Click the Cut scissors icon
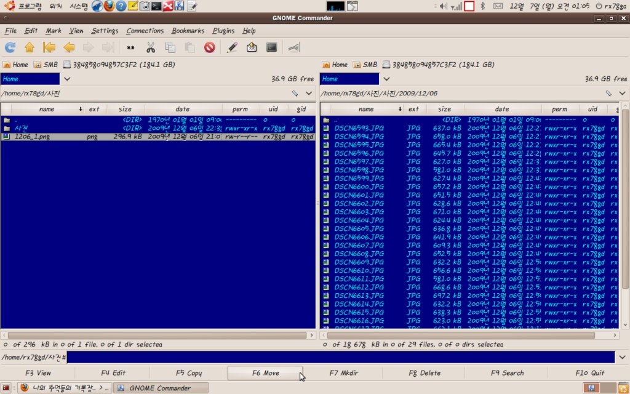Screen dimensions: 630x394 [x=151, y=48]
